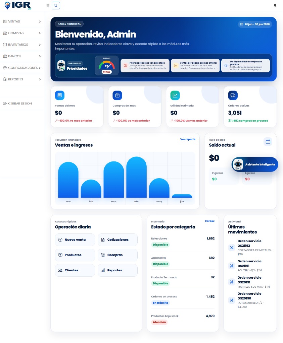Open the Asistente inteligente robot button
Viewport: 283px width, 343px height.
255,164
